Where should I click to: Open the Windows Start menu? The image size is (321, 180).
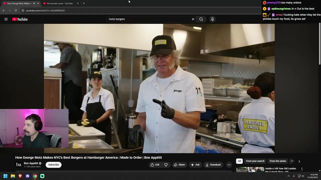coord(5,176)
